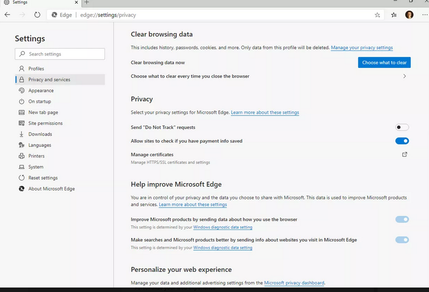The image size is (429, 292).
Task: Click the Profiles person icon
Action: click(x=22, y=68)
